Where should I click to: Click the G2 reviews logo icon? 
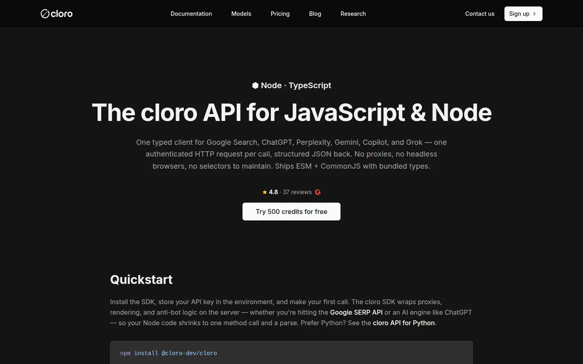point(318,192)
